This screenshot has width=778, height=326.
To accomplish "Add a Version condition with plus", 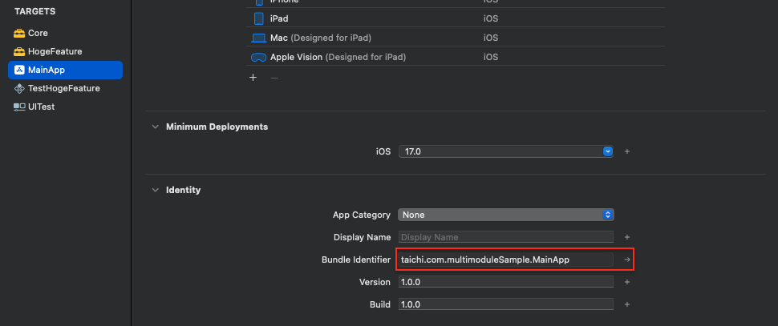I will [627, 282].
